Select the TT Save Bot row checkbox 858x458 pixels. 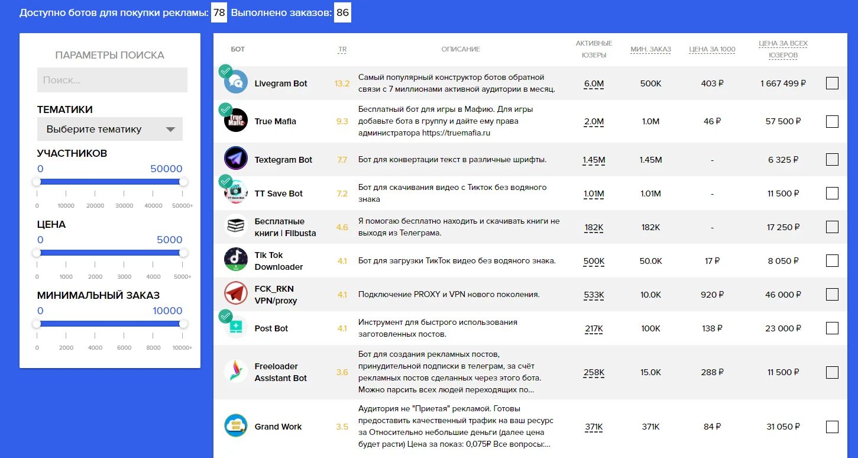[832, 193]
